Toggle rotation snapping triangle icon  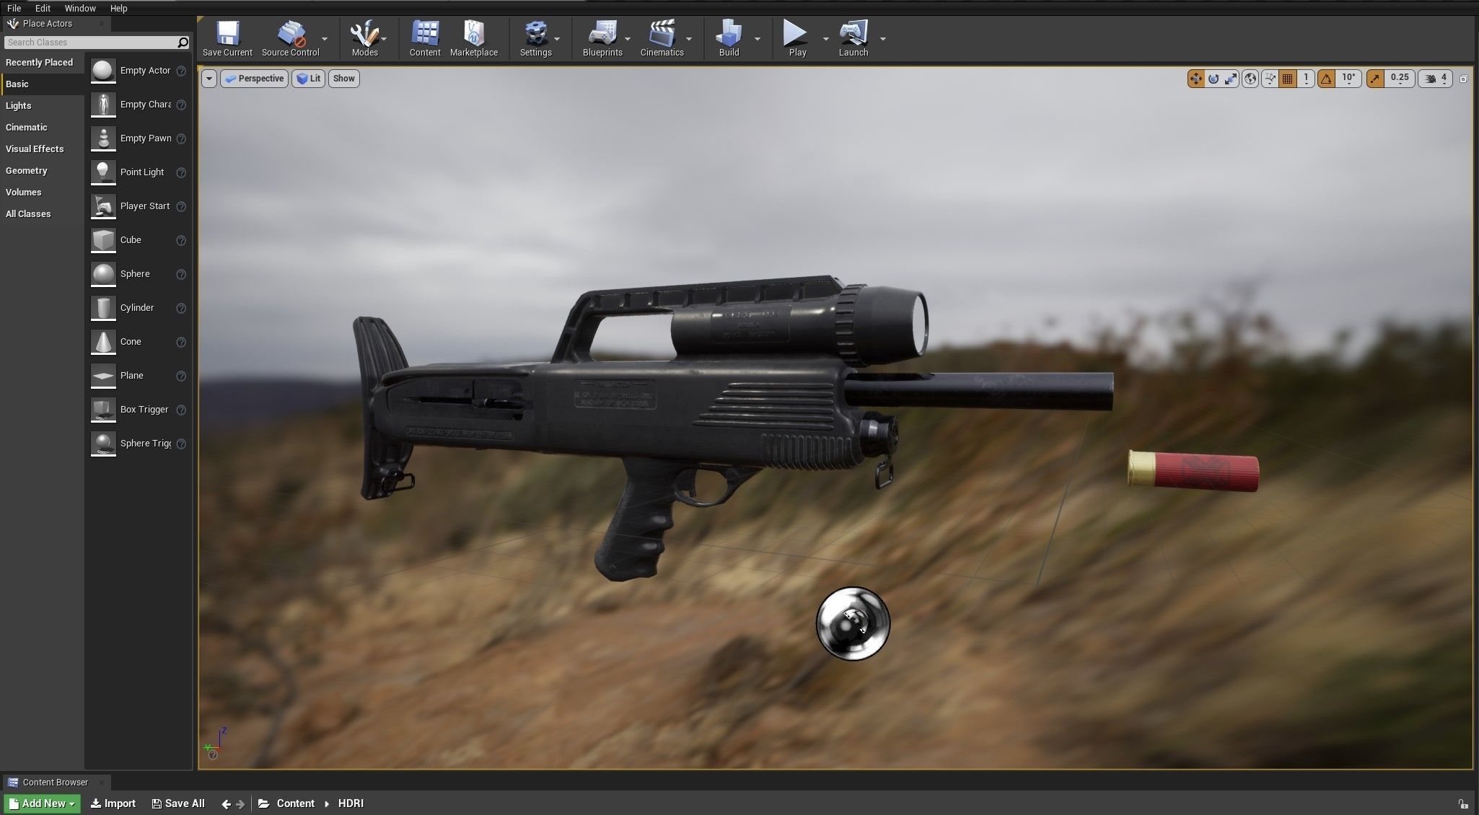tap(1326, 79)
